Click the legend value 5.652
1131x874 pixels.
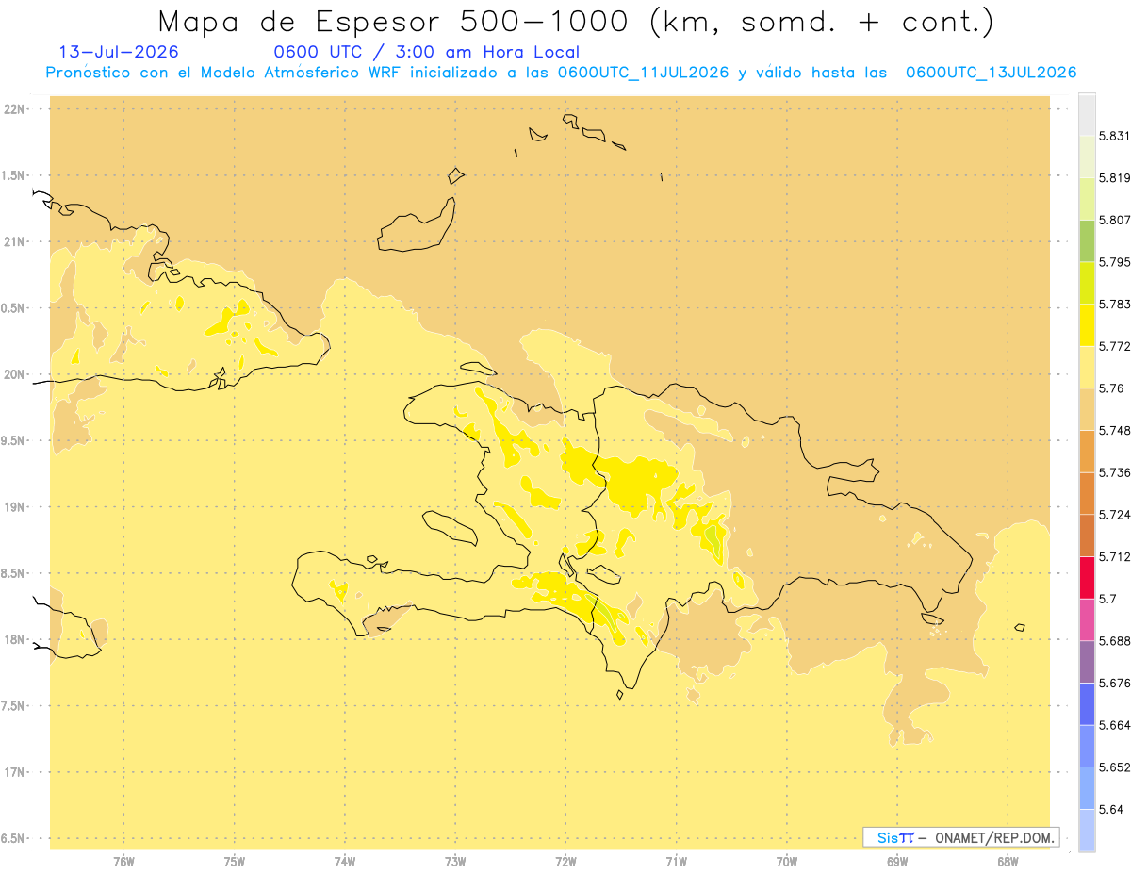click(1114, 767)
